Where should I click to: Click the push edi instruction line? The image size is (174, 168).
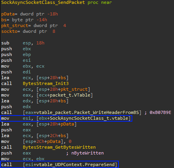coord(16,72)
